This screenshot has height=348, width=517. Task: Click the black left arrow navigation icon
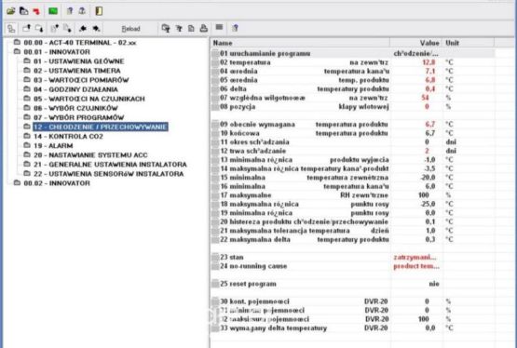[83, 29]
